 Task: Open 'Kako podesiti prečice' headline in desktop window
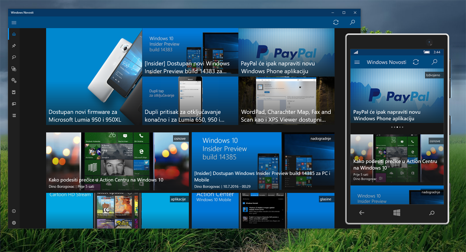106,180
